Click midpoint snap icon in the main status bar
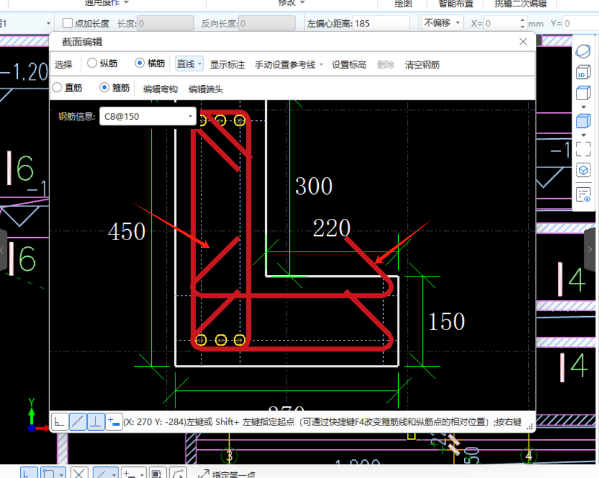599x478 pixels. (x=102, y=473)
